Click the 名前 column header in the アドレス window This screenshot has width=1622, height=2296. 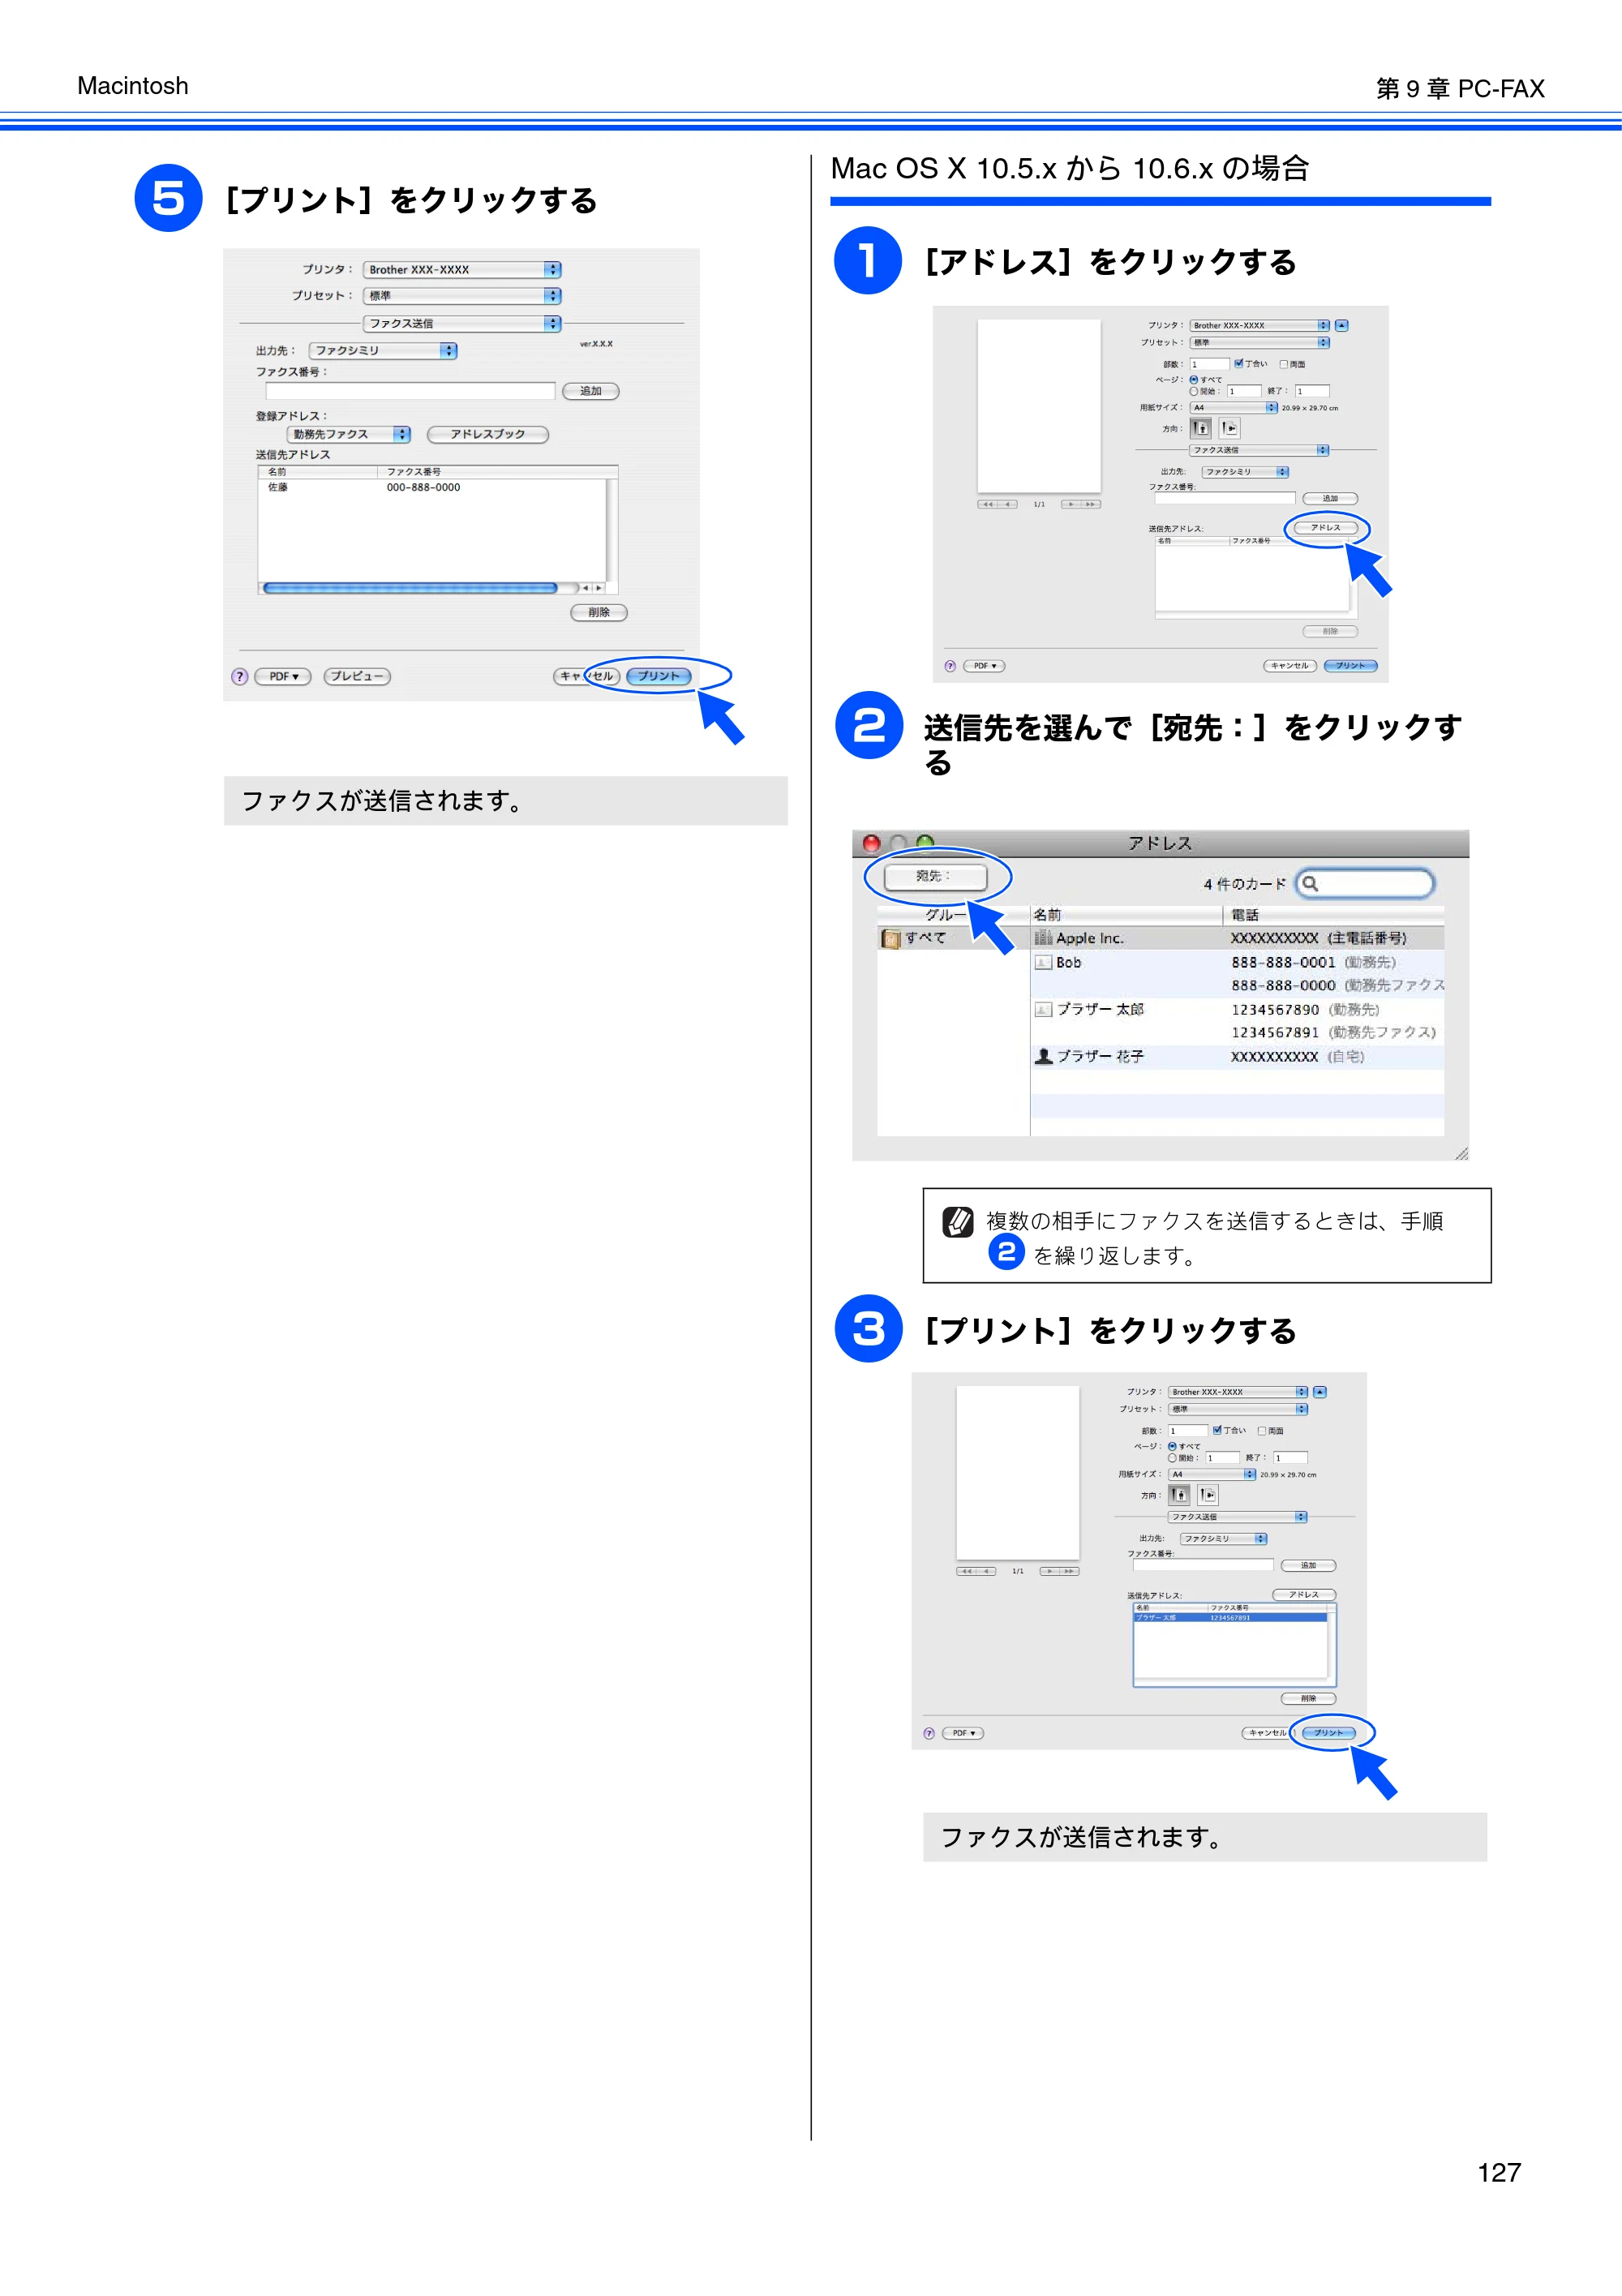1126,915
